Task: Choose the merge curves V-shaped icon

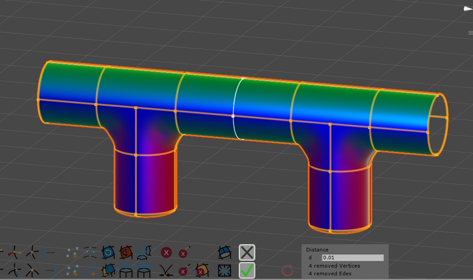Action: pyautogui.click(x=166, y=270)
